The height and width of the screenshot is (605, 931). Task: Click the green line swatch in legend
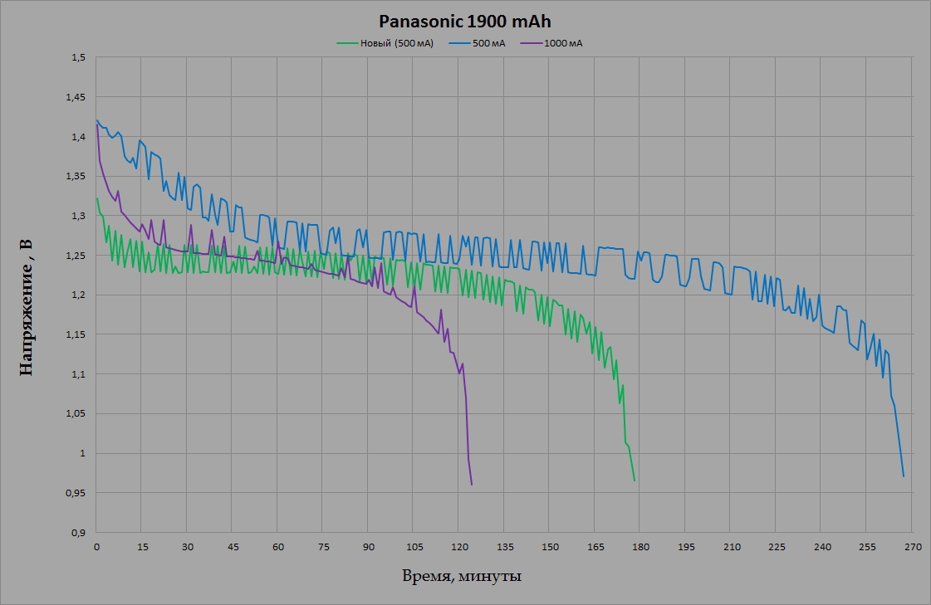coord(347,43)
